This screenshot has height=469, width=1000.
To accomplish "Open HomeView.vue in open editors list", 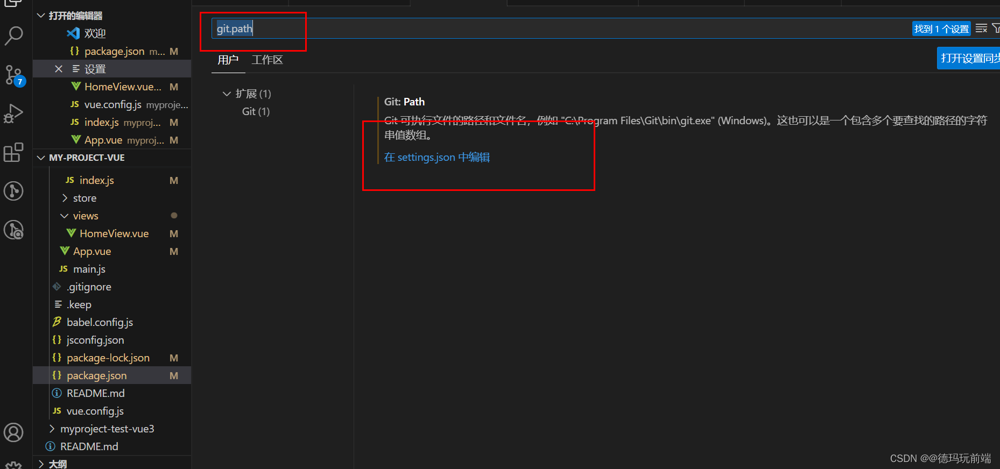I will click(x=112, y=87).
